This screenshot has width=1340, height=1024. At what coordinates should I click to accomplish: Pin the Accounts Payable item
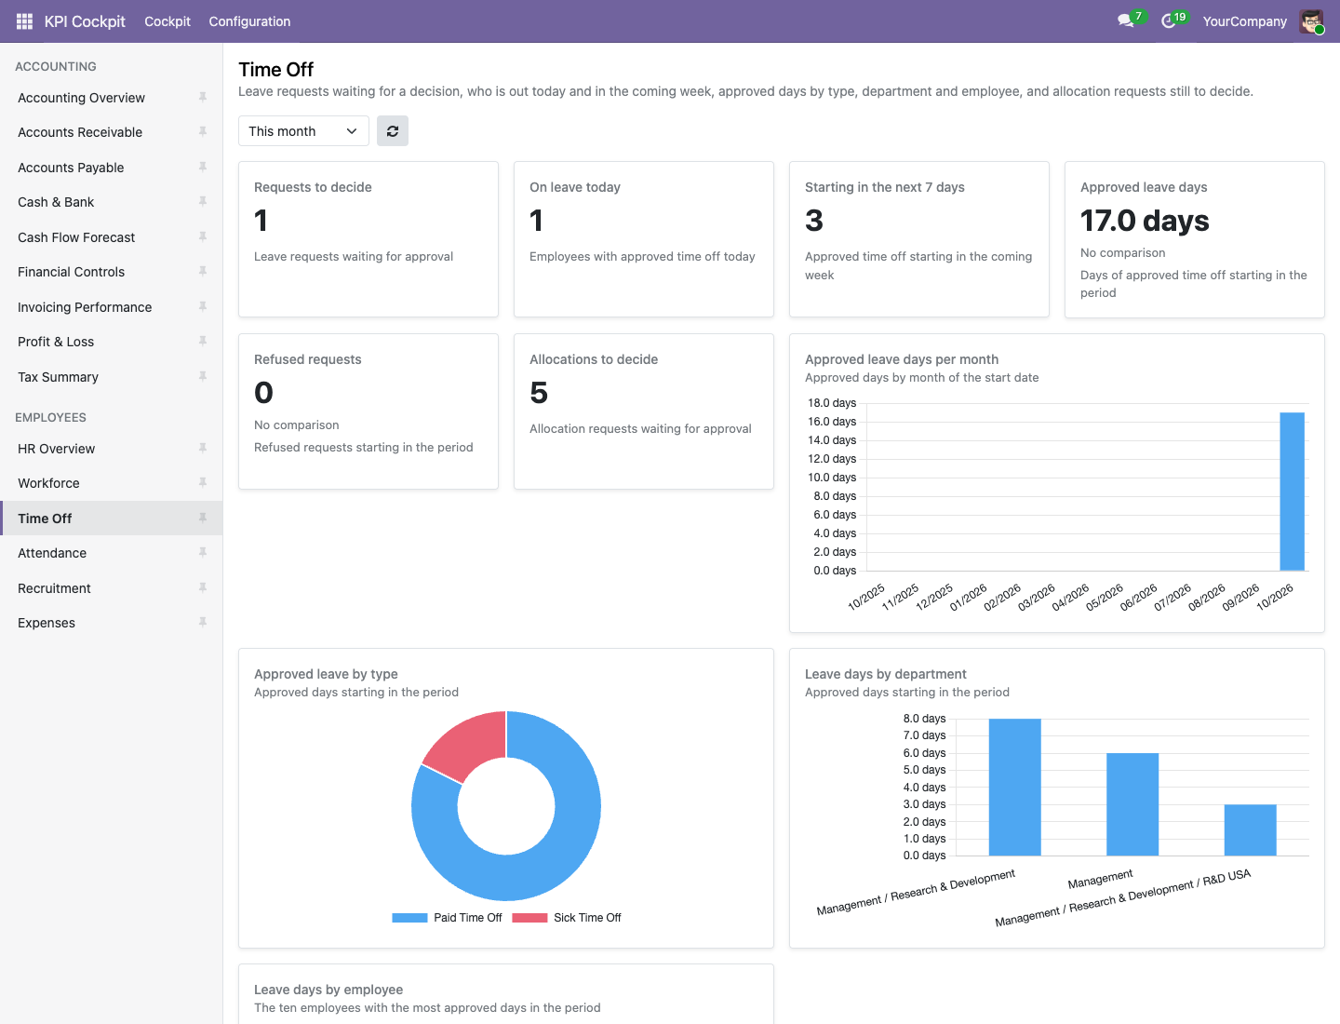point(203,167)
